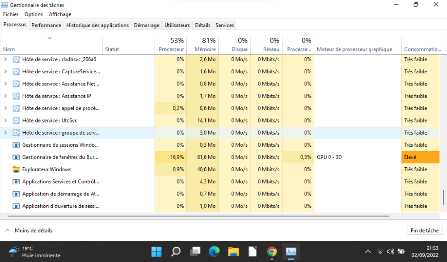Screen dimensions: 447x262
Task: Open the taskbar search magnifier
Action: [x=176, y=251]
